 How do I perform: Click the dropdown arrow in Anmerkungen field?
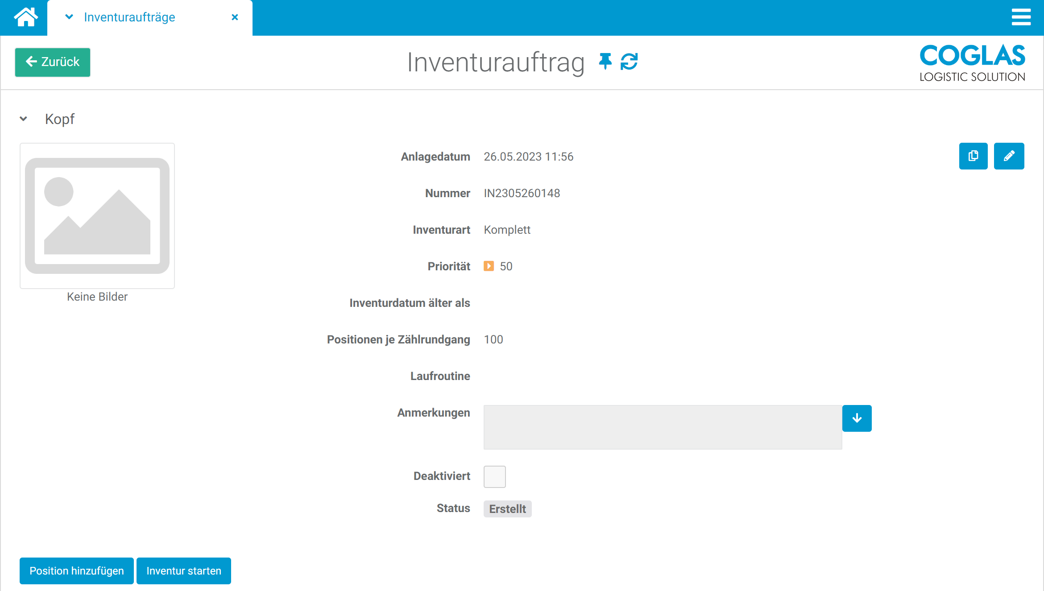(x=857, y=418)
